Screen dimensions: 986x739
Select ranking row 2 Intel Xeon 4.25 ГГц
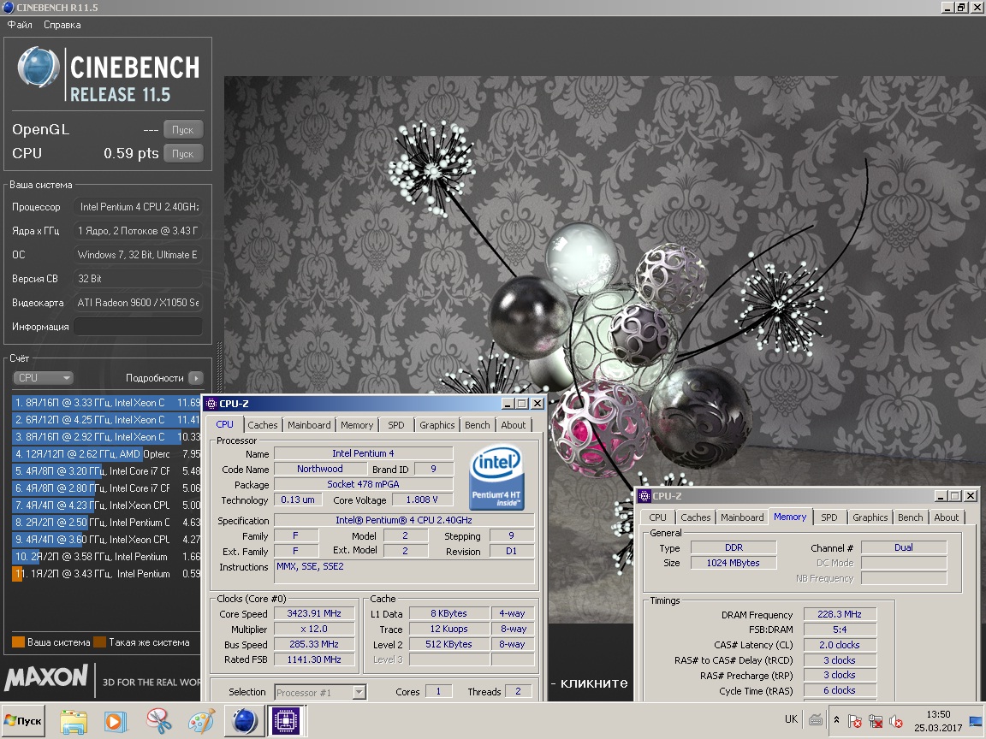[x=106, y=419]
